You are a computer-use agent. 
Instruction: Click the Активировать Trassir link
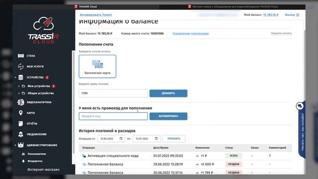(x=96, y=14)
